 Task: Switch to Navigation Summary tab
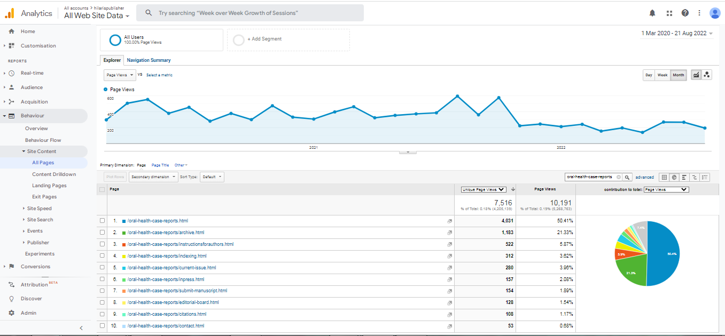149,60
